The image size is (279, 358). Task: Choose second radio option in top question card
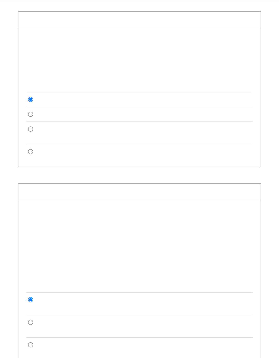coord(31,114)
